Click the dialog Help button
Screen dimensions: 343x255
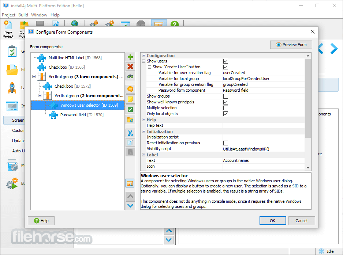41,221
